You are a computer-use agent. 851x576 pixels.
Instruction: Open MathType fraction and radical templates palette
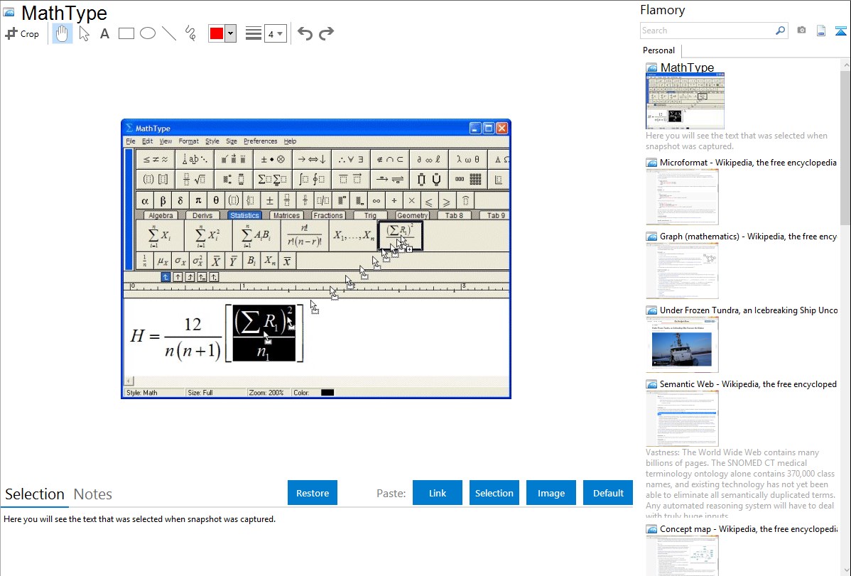(195, 179)
